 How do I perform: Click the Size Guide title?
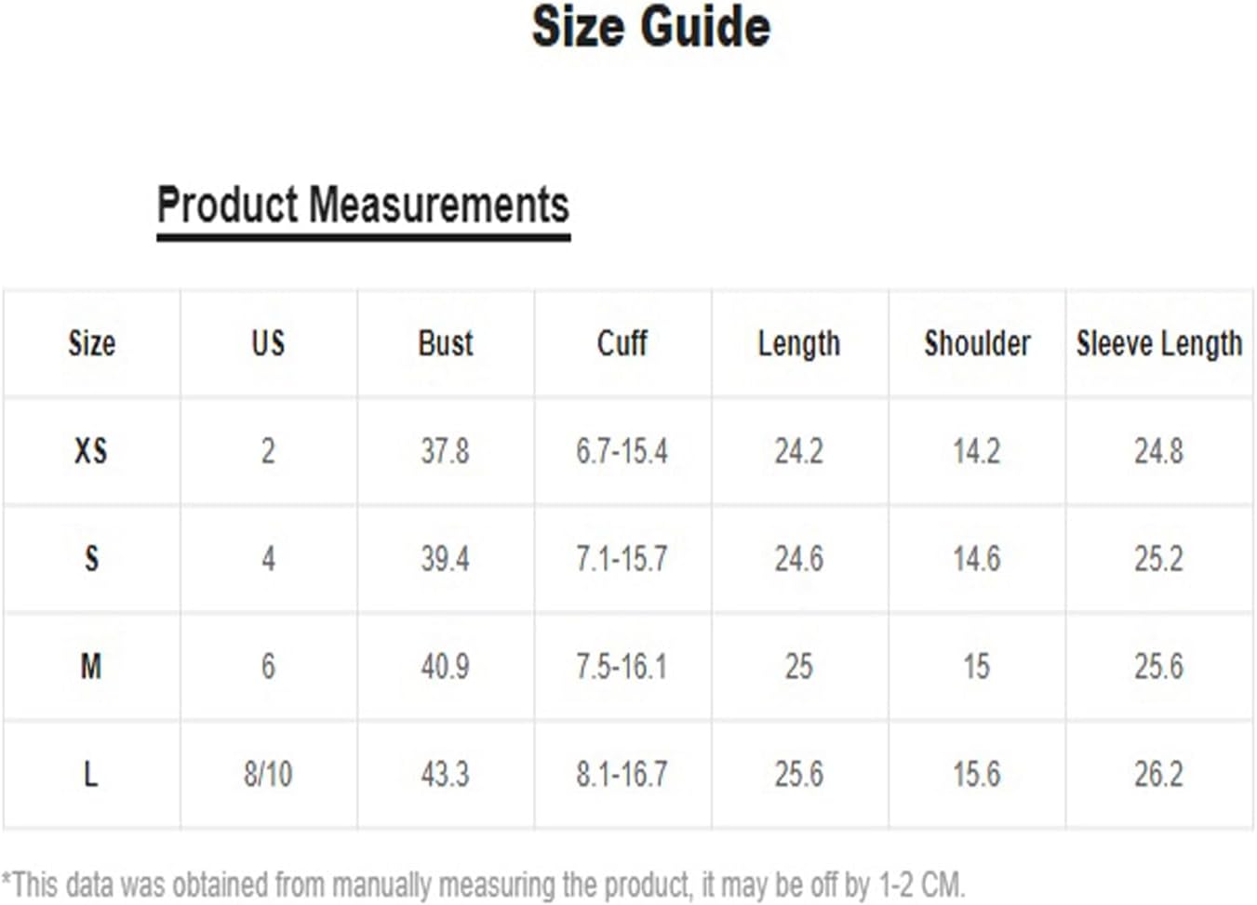pos(650,26)
